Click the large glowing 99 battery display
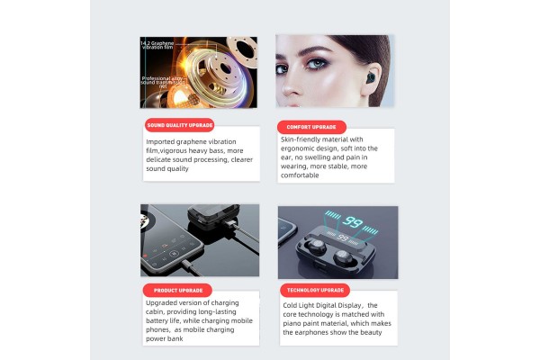 353,221
